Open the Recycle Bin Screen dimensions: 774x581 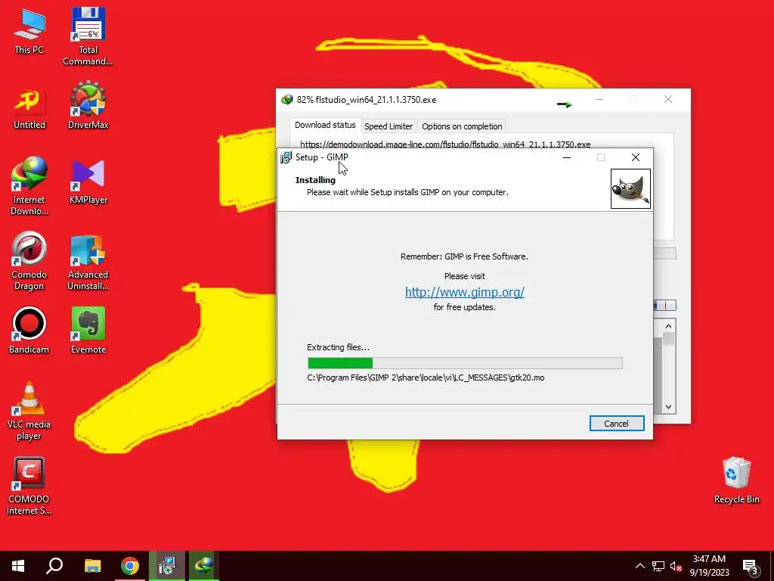tap(736, 480)
